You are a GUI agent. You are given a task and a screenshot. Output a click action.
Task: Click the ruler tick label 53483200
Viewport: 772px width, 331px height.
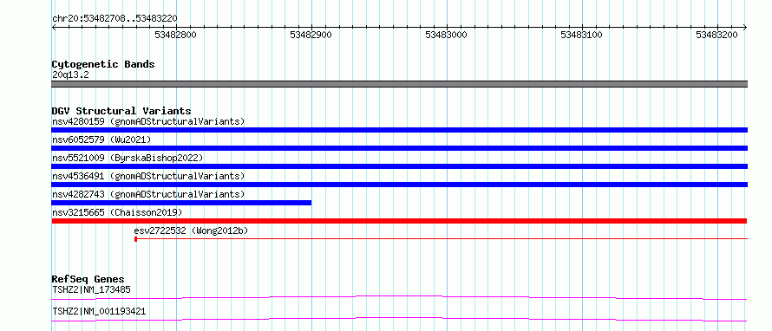717,35
